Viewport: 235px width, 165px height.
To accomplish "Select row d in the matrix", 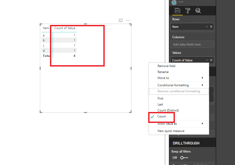I will pos(59,50).
